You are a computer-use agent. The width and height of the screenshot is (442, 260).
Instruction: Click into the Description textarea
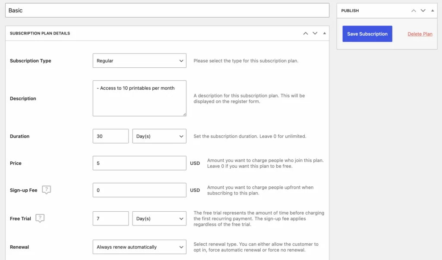(x=139, y=98)
